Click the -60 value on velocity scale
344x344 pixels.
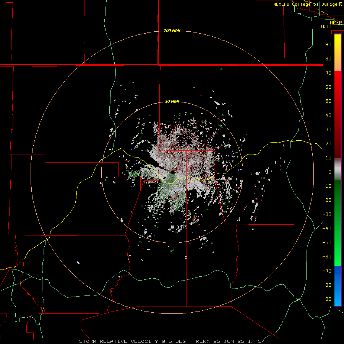[327, 257]
